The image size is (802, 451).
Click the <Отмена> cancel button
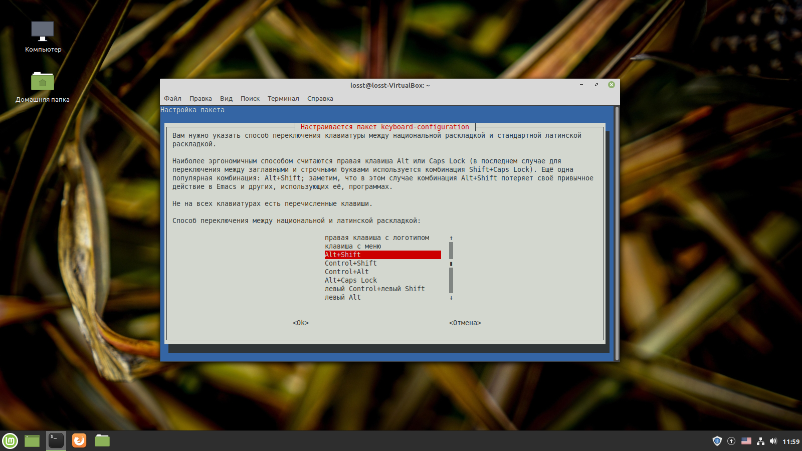point(465,323)
